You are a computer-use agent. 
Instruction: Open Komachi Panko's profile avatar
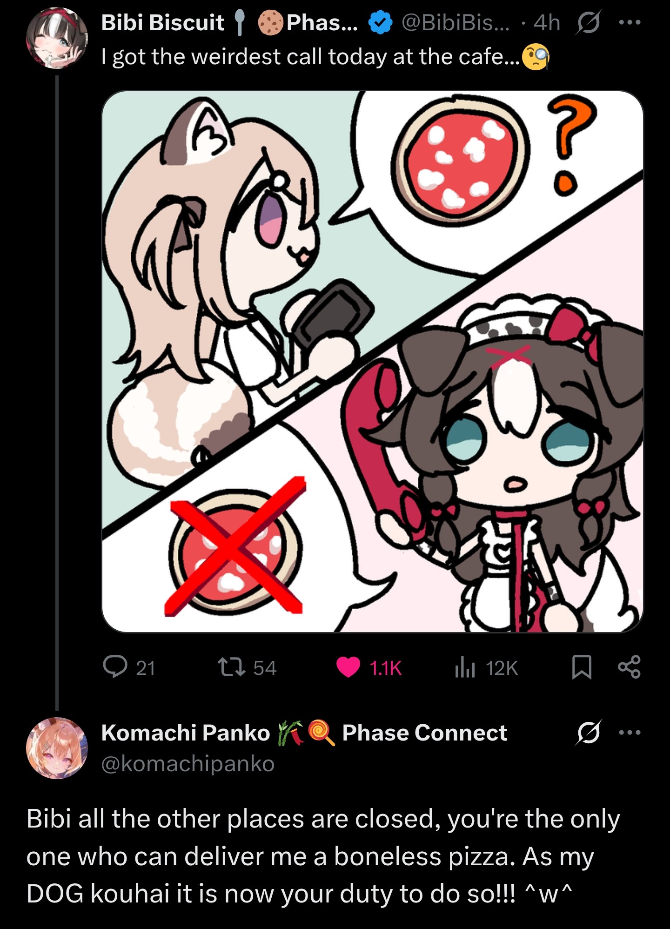(57, 748)
